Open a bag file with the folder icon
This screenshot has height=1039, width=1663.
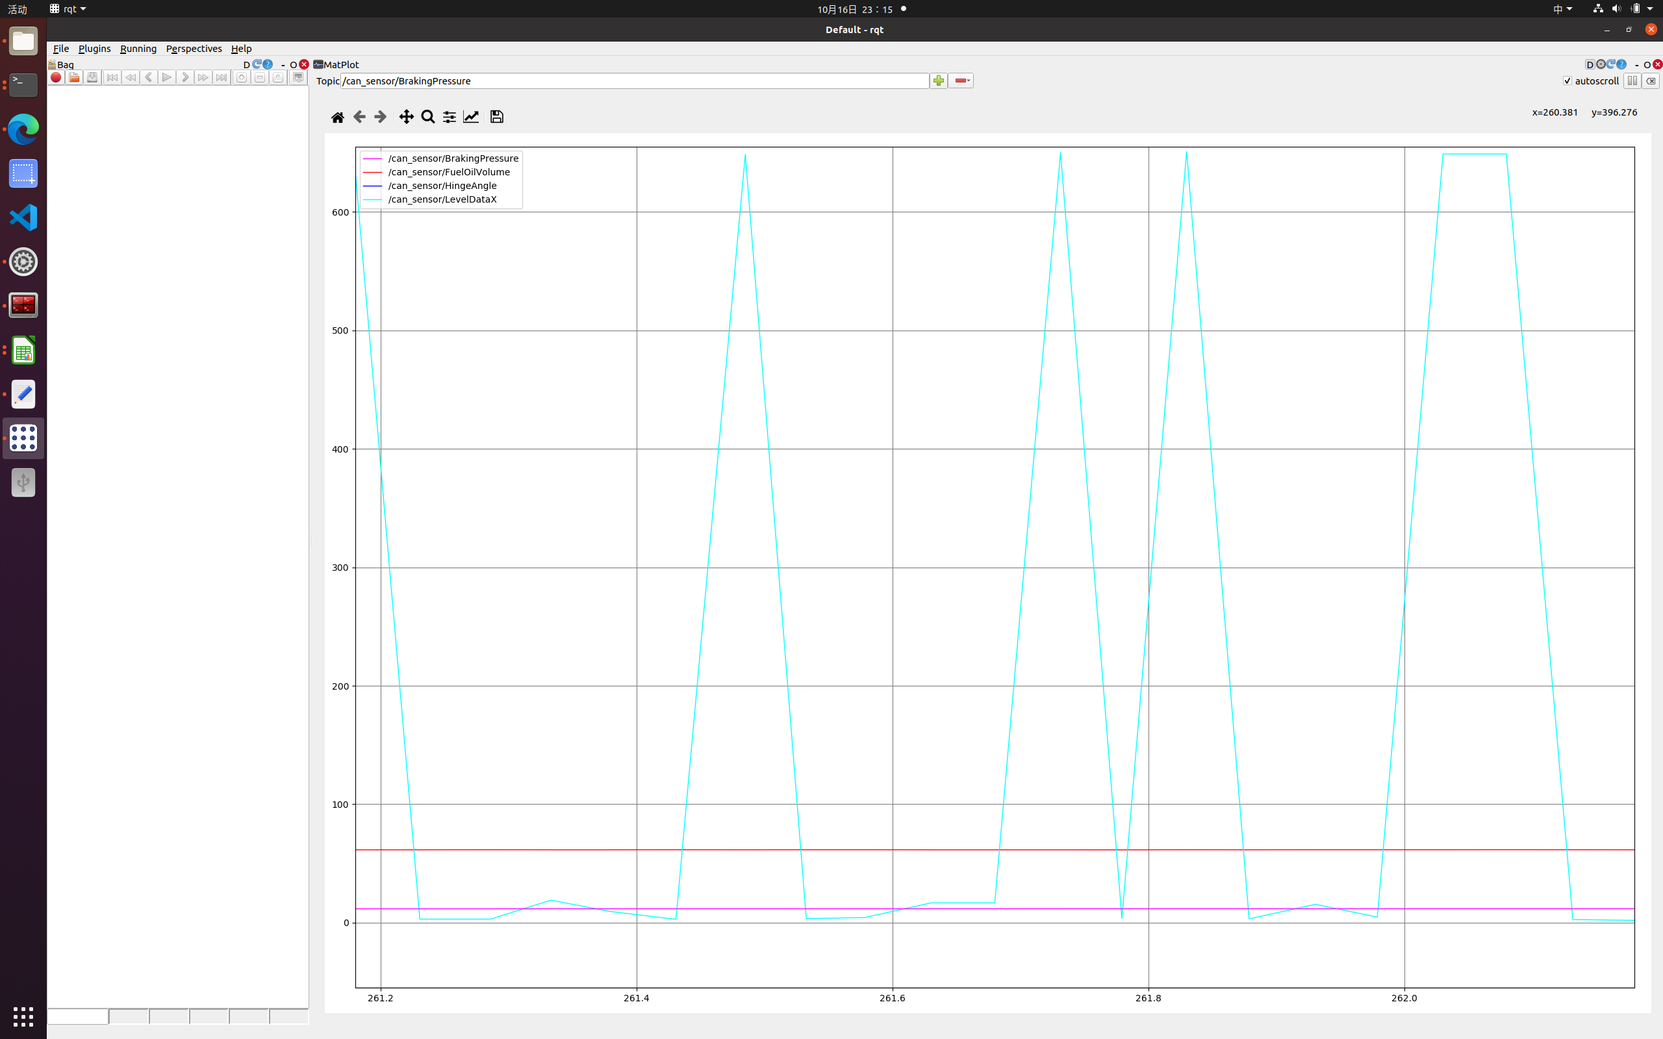[x=73, y=78]
